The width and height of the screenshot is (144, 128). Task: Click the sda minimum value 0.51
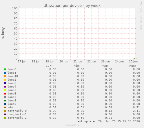pyautogui.click(x=81, y=107)
